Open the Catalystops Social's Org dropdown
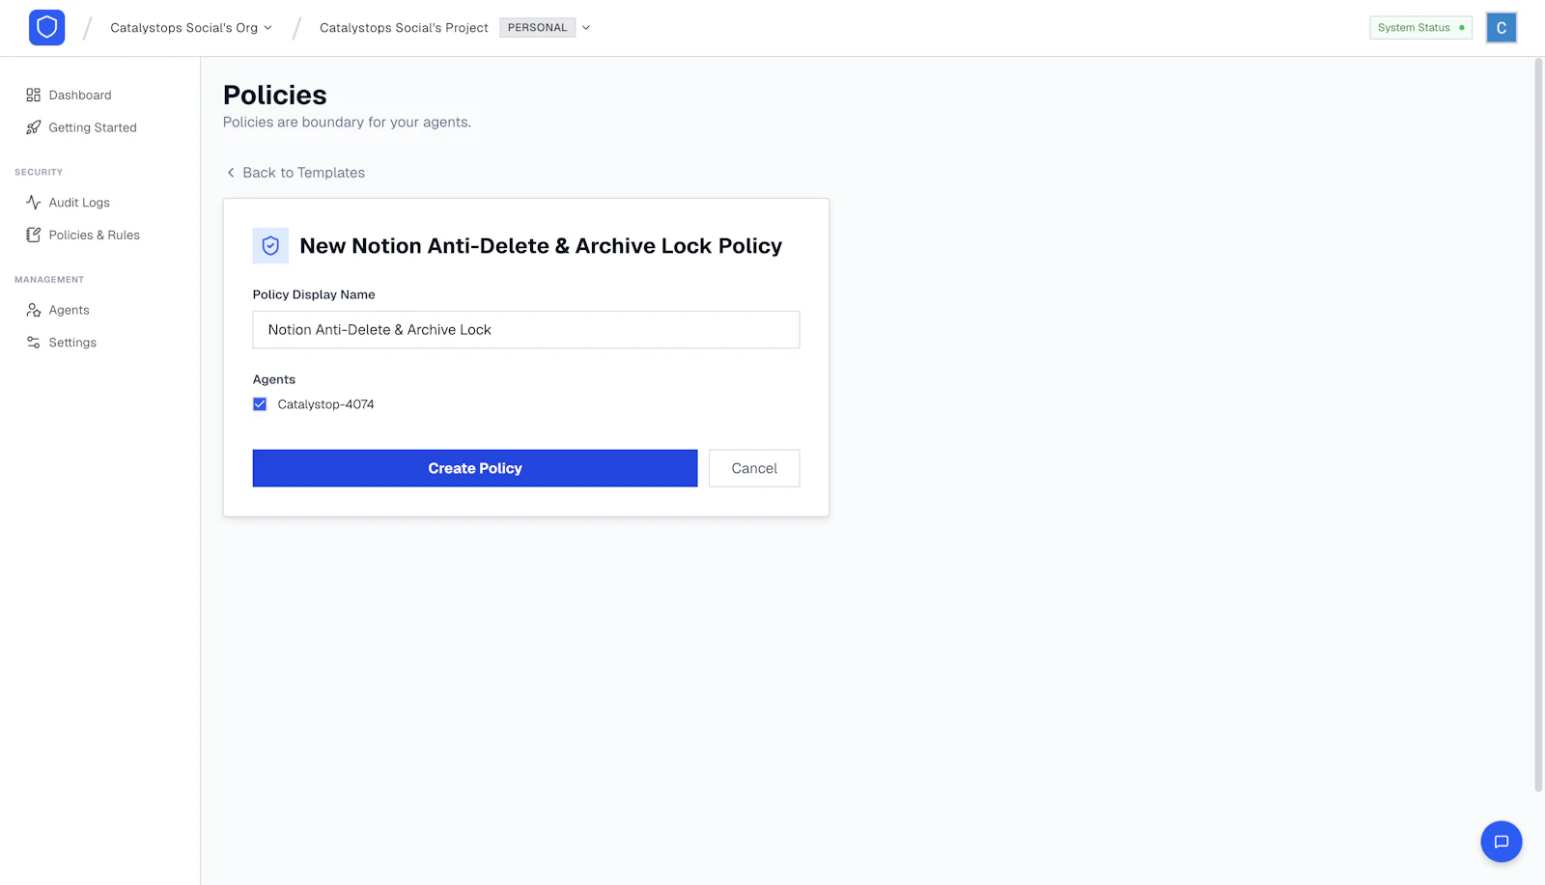The height and width of the screenshot is (885, 1545). (x=191, y=28)
